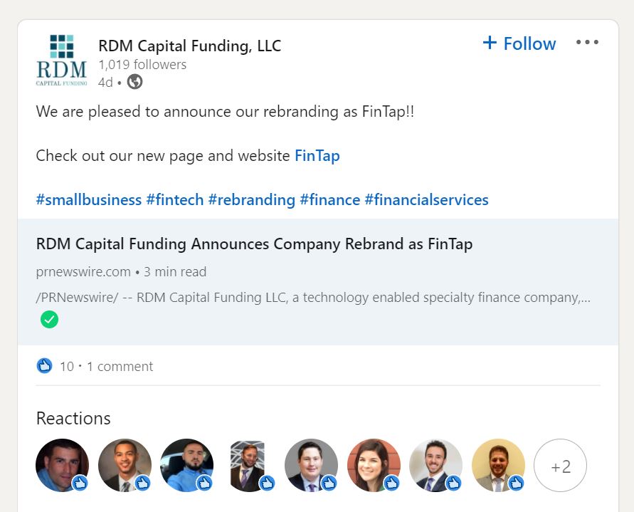634x512 pixels.
Task: Open the FinTap page link
Action: (x=317, y=155)
